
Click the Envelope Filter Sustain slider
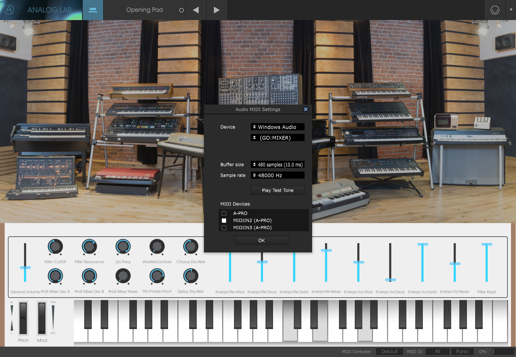click(294, 267)
